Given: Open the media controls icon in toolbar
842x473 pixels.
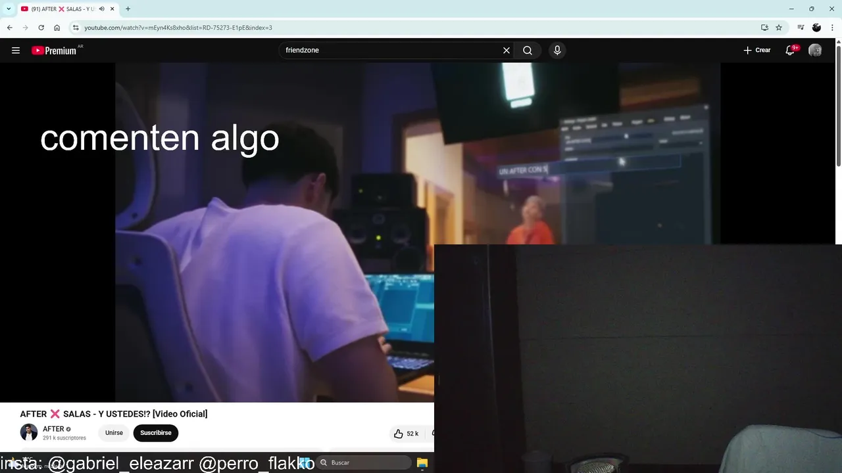Looking at the screenshot, I should click(801, 28).
